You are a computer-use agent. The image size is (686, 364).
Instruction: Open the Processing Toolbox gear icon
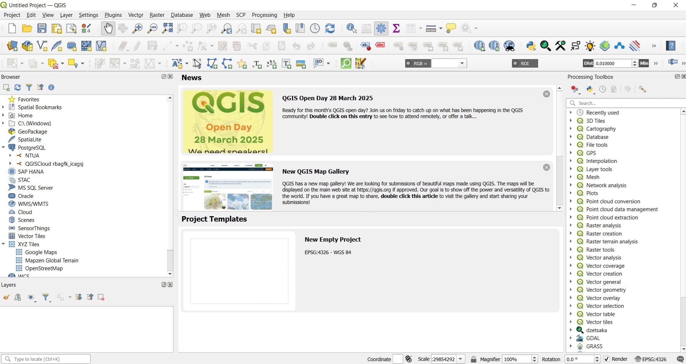coord(381,28)
